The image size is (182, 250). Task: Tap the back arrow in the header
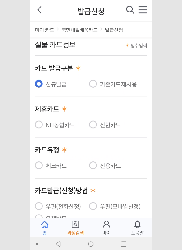click(39, 10)
